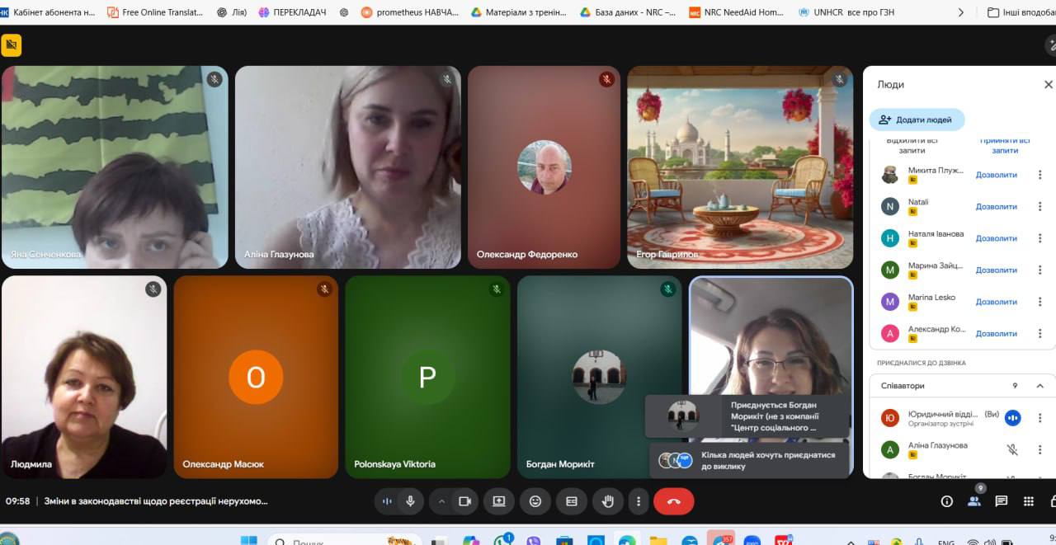
Task: Open the three-dot more options in call toolbar
Action: (x=638, y=501)
